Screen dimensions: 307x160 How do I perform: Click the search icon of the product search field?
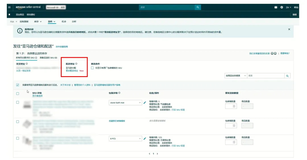pos(287,76)
